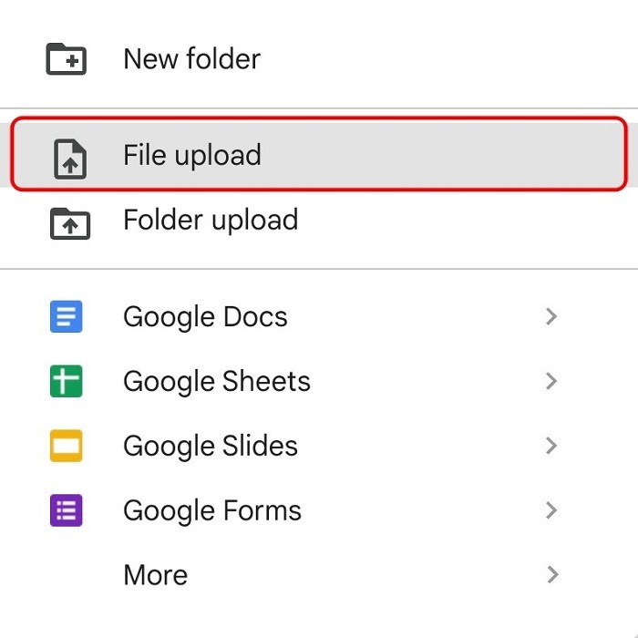Click the yellow Google Slides icon

pos(66,447)
